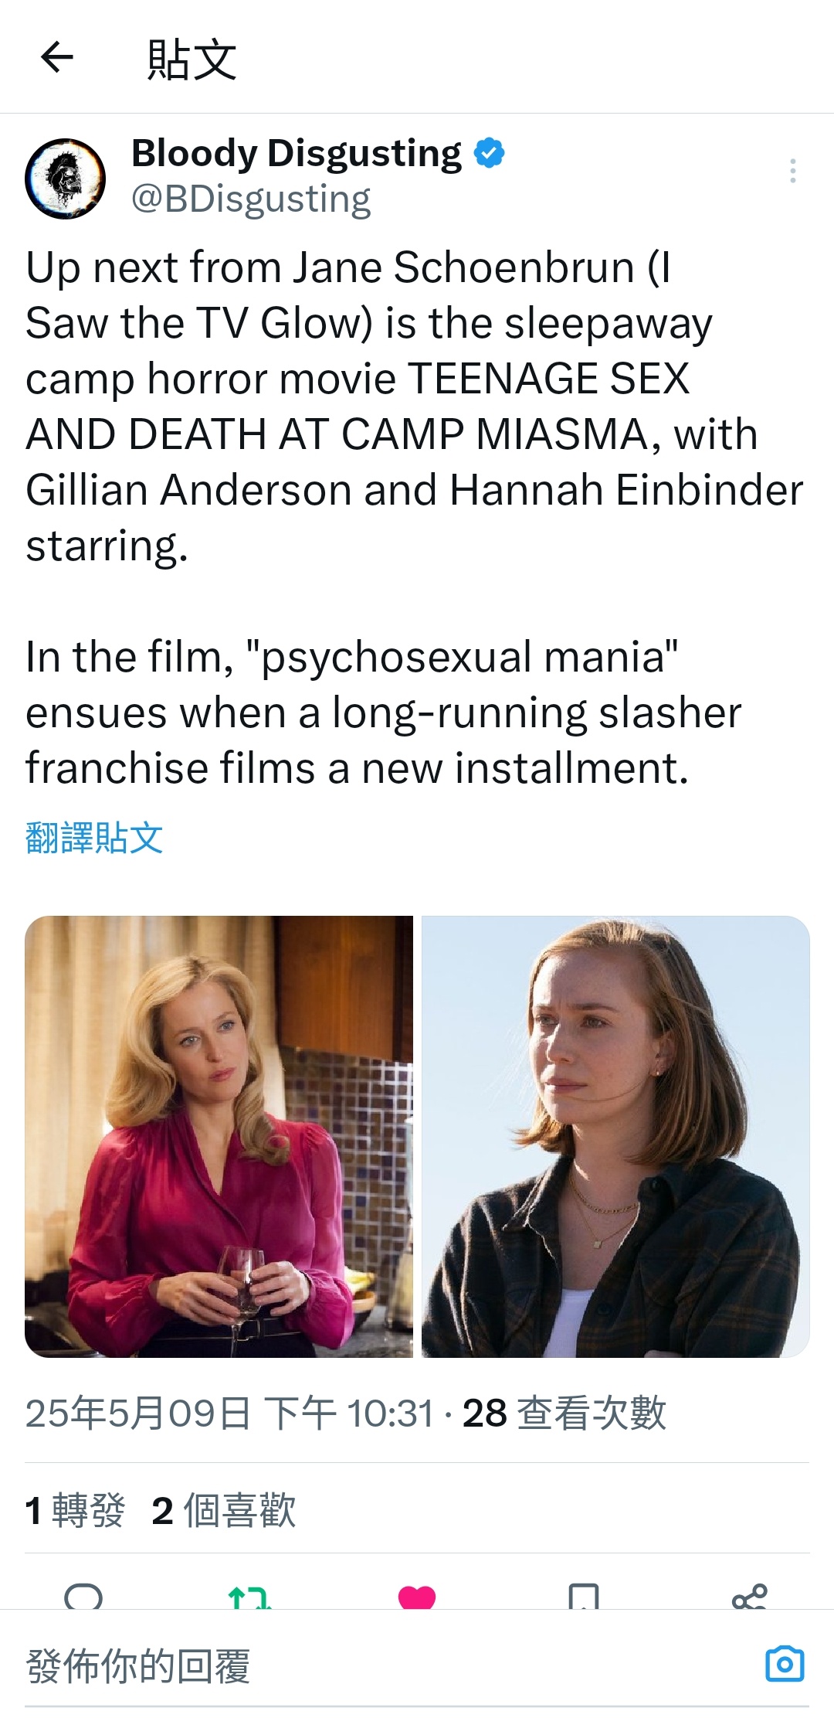Image resolution: width=834 pixels, height=1718 pixels.
Task: Open the @BDisgusting handle
Action: click(x=251, y=199)
